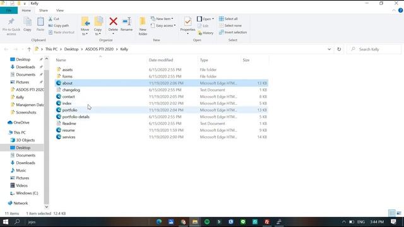Image resolution: width=404 pixels, height=227 pixels.
Task: Open the Action Center notifications icon
Action: (x=393, y=221)
